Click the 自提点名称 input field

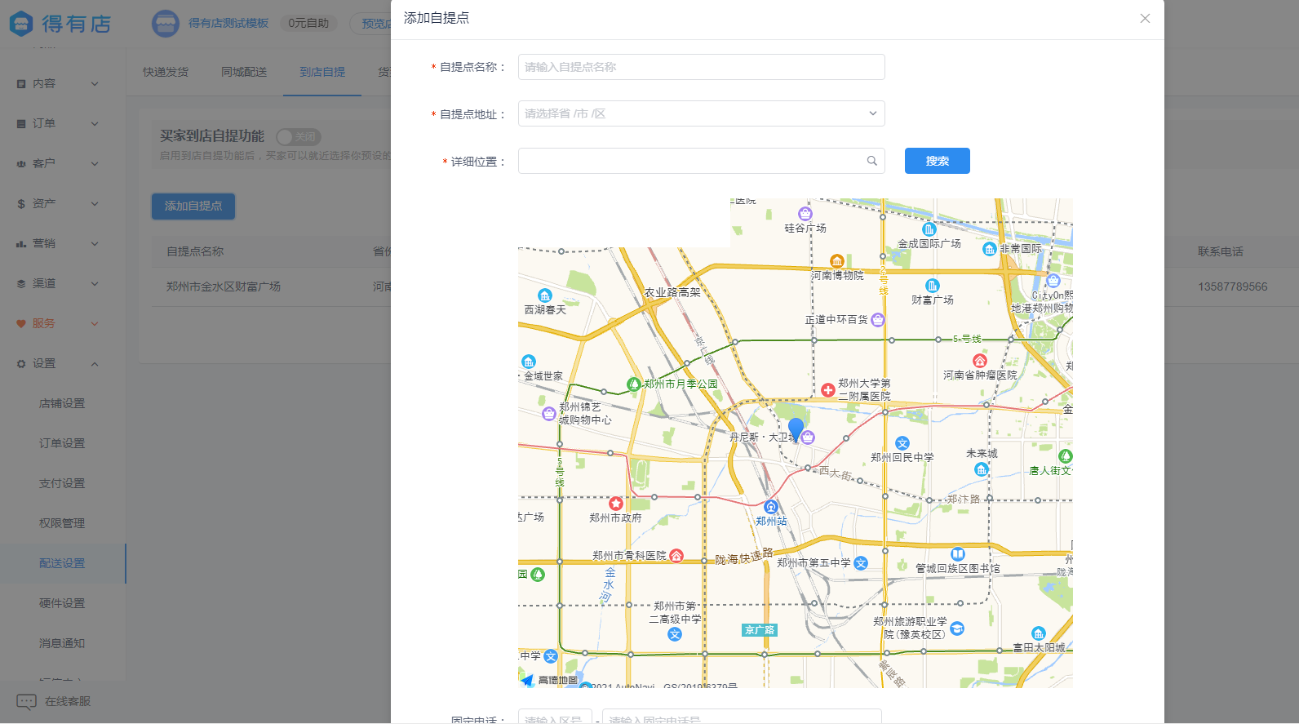click(701, 67)
